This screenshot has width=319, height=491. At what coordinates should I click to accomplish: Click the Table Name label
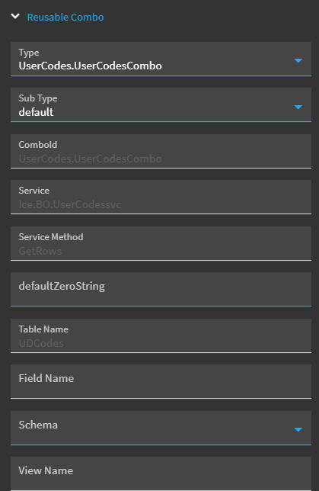(x=43, y=329)
